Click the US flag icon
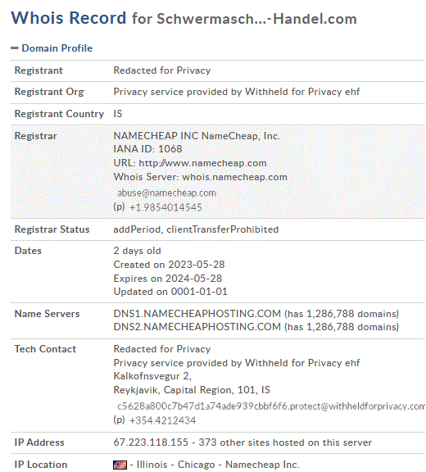Viewport: 426px width, 472px height. 120,465
